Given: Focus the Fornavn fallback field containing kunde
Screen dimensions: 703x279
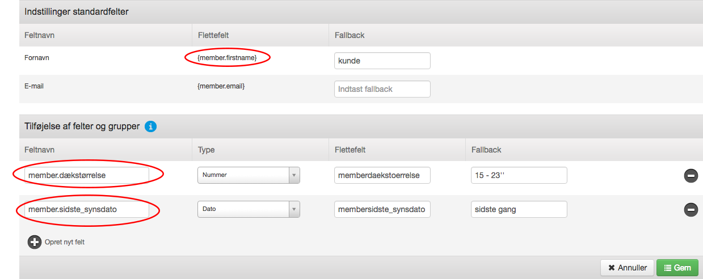Looking at the screenshot, I should pos(382,61).
